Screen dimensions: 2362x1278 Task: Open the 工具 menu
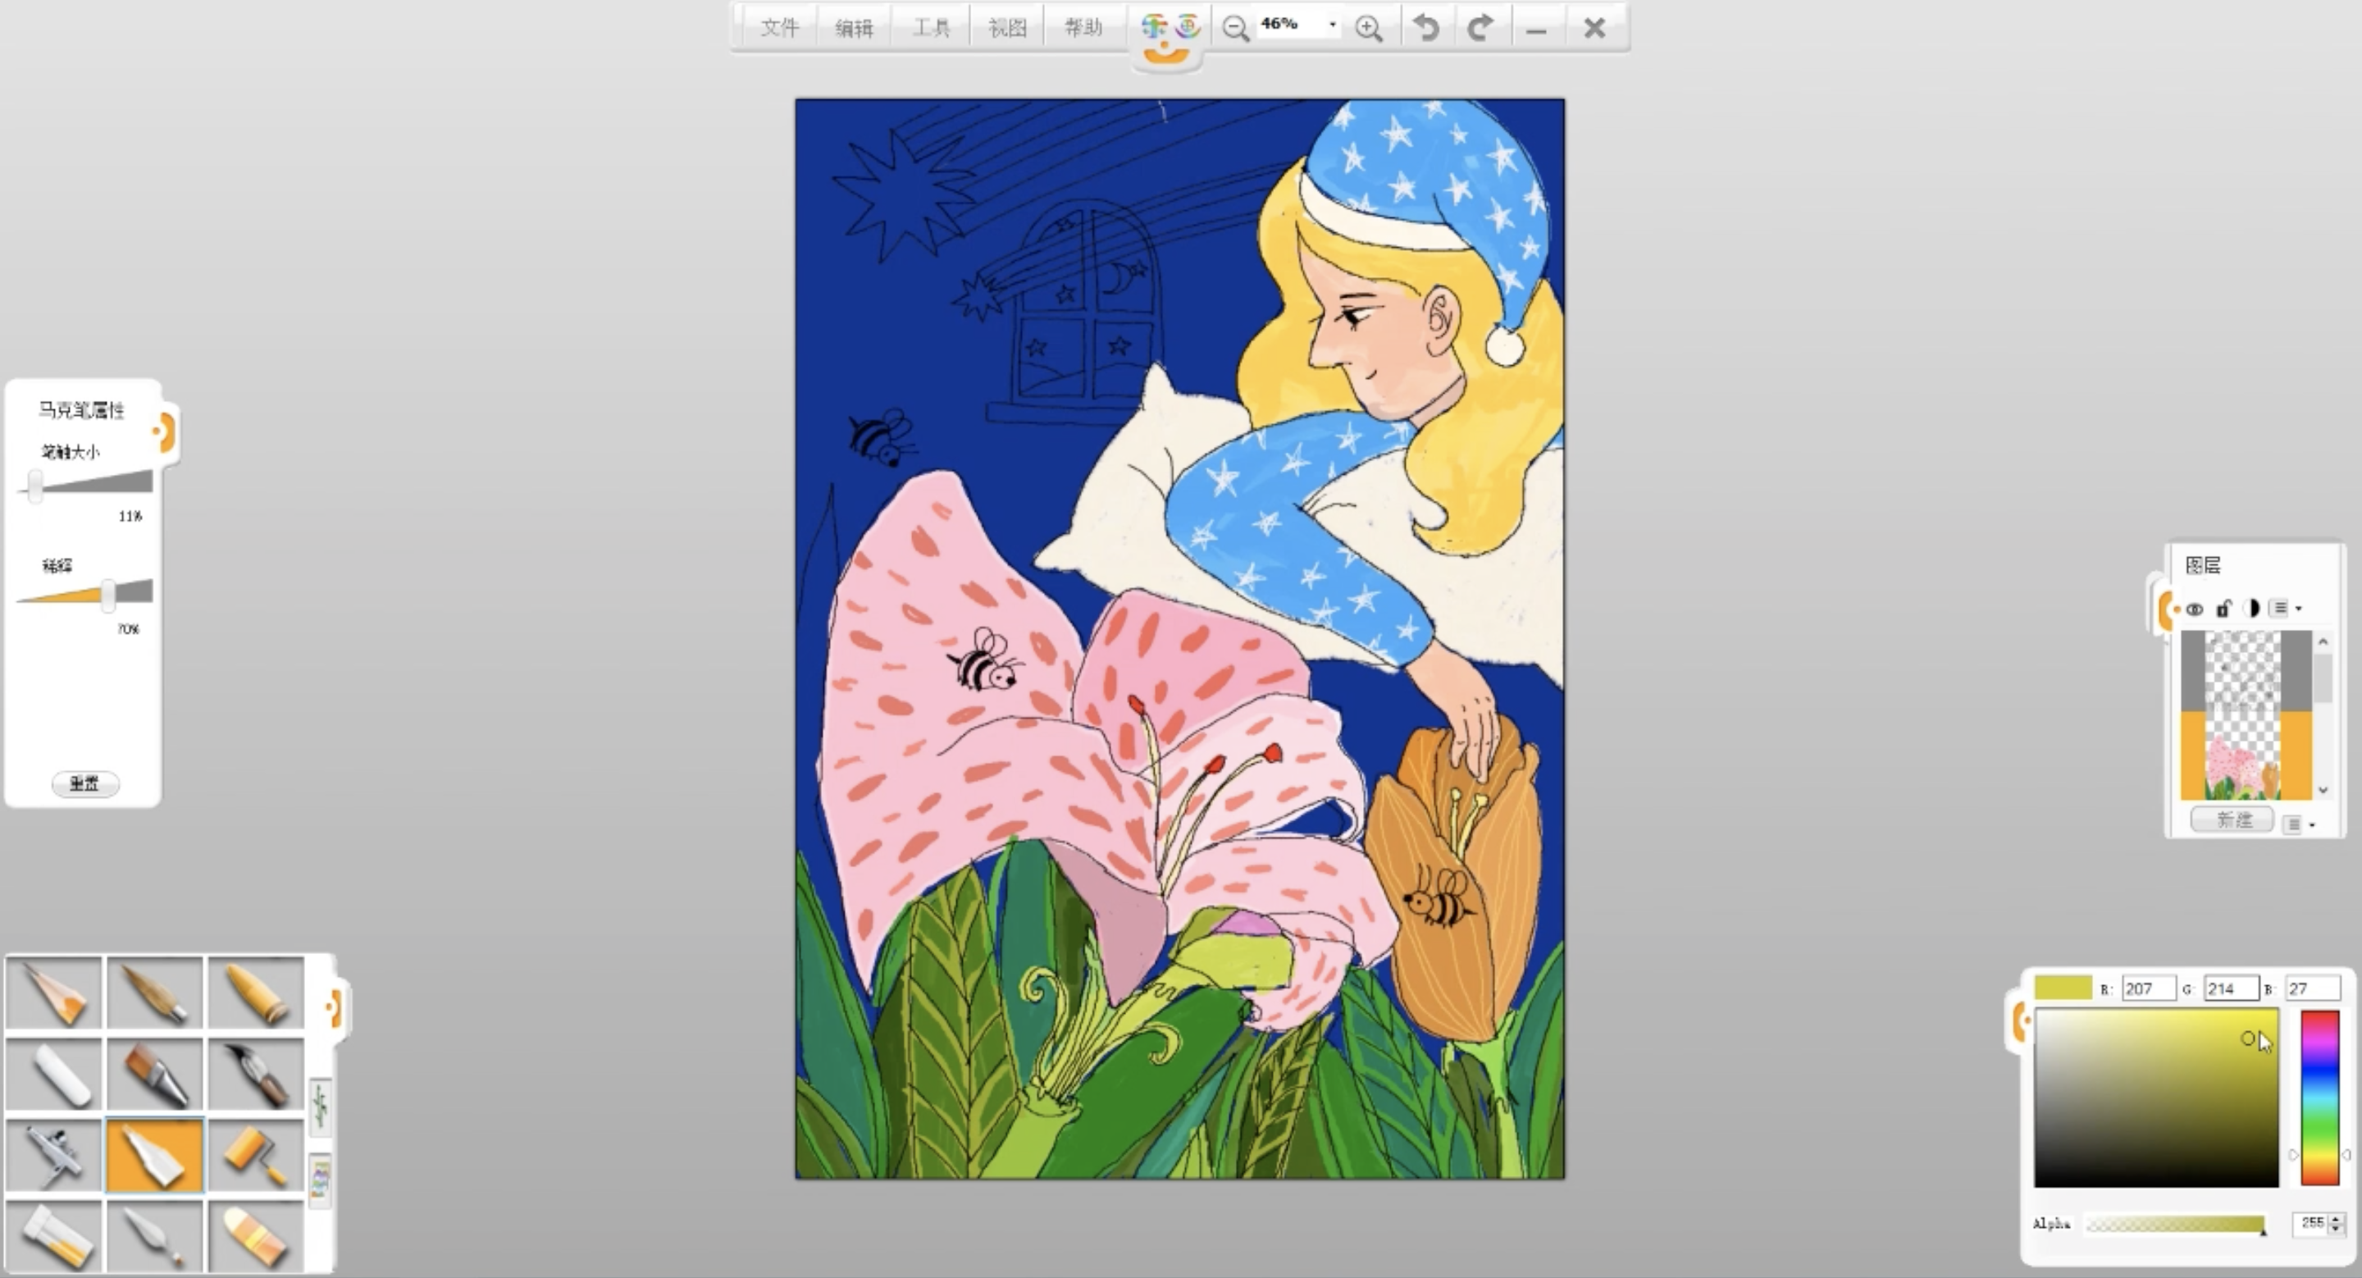point(931,28)
